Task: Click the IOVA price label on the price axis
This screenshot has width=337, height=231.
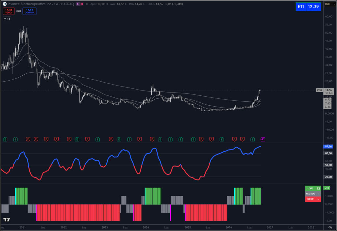Action: [x=320, y=90]
